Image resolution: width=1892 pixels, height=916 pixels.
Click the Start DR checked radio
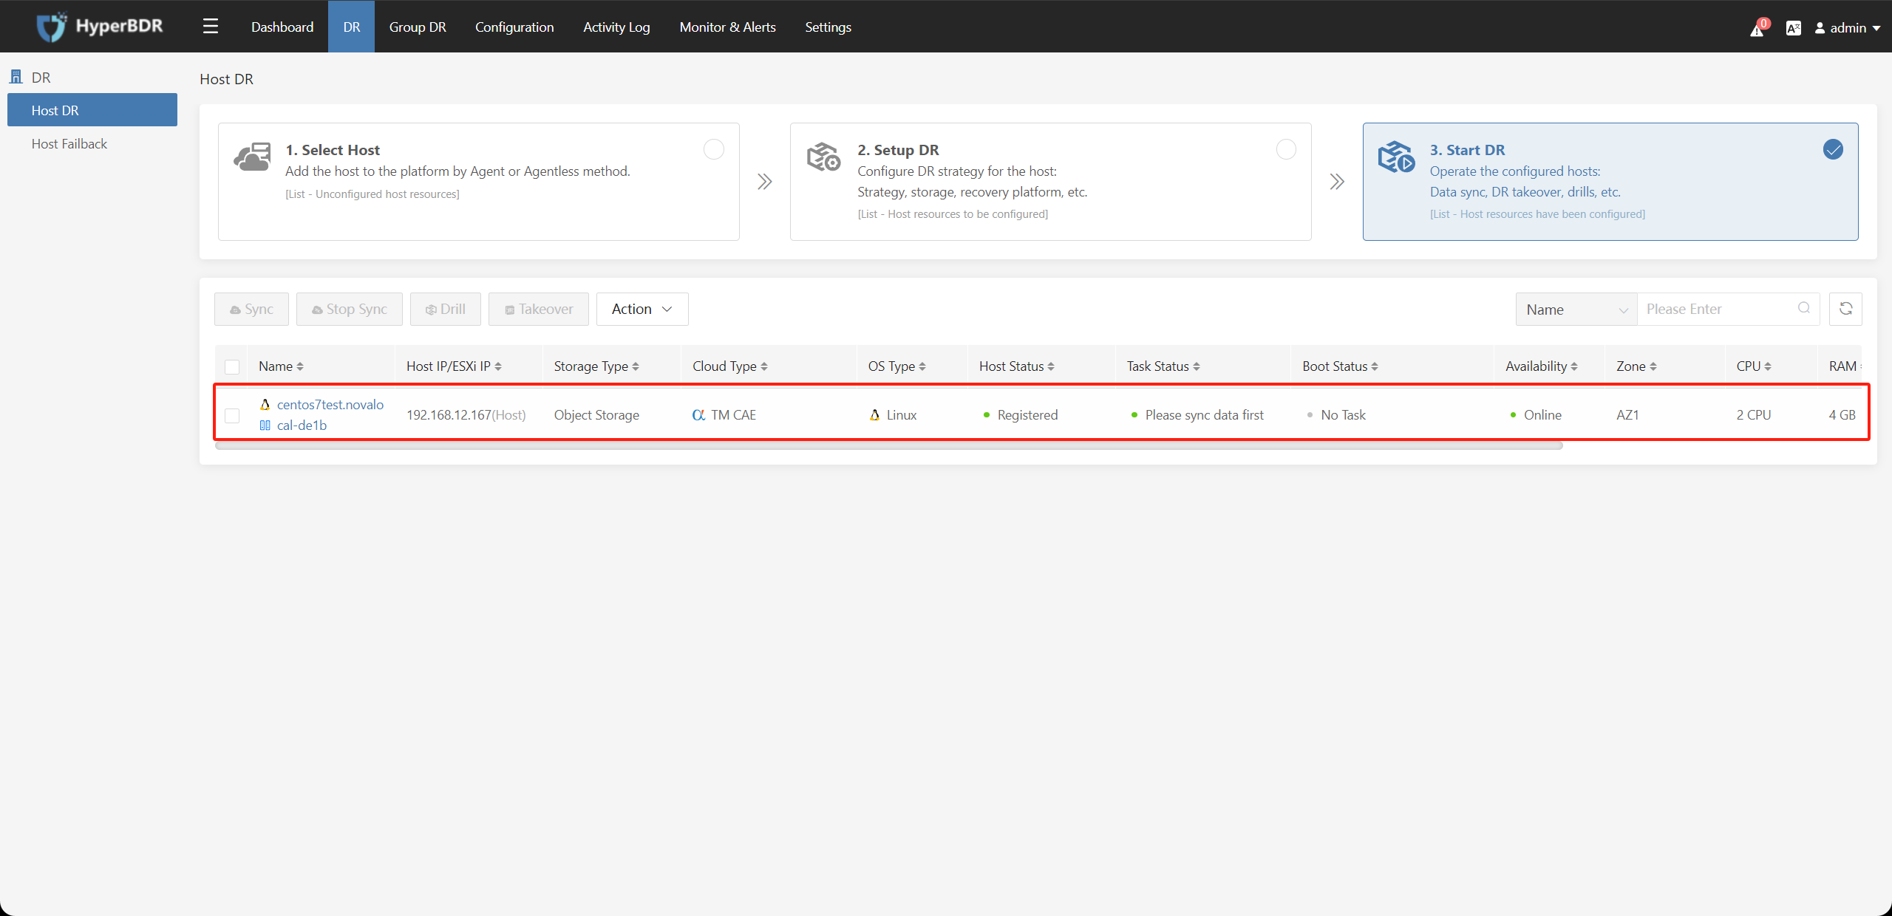tap(1833, 149)
